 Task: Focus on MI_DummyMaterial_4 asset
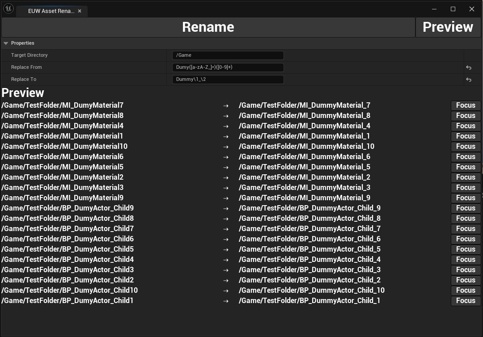(466, 126)
